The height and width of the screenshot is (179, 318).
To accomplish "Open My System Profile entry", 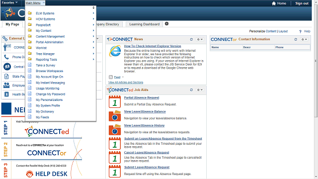I will [x=48, y=105].
